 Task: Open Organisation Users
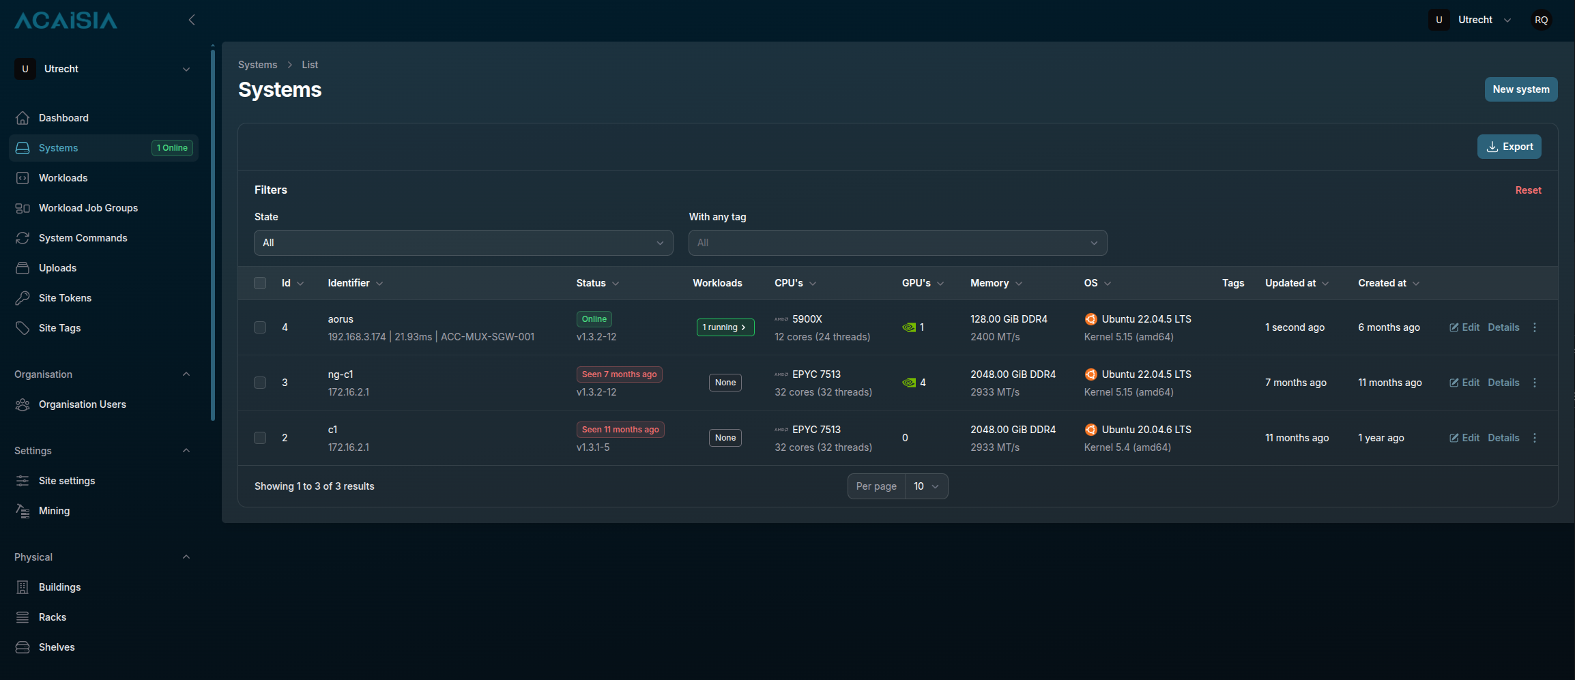(104, 404)
